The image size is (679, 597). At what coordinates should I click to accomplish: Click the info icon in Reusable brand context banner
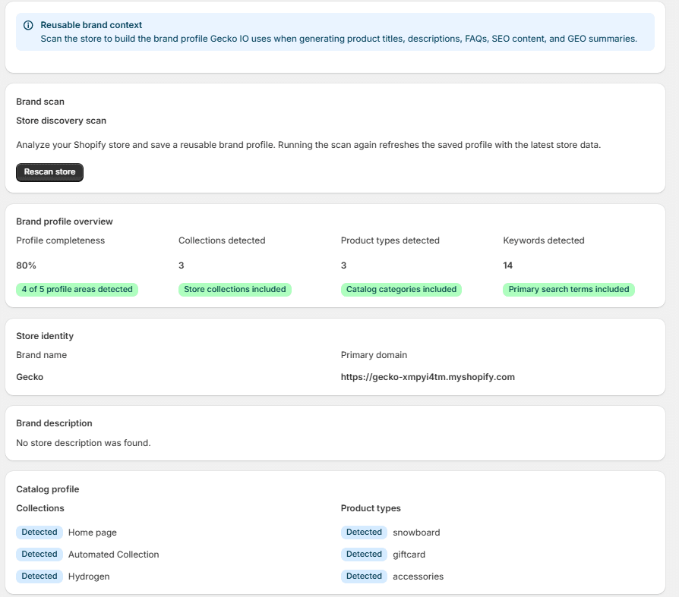tap(28, 25)
